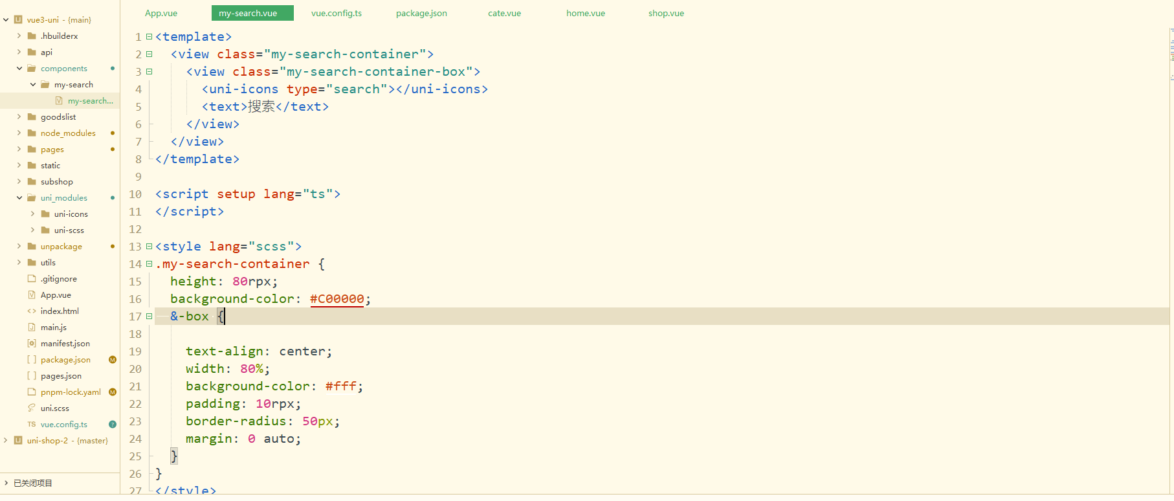Click the goodslist folder icon
The width and height of the screenshot is (1174, 501).
point(32,117)
